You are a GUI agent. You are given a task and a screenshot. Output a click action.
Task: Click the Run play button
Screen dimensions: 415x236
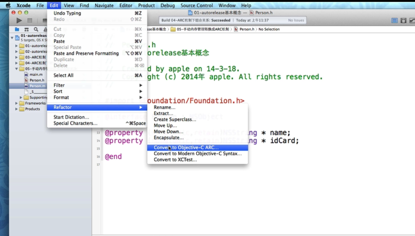pos(19,20)
